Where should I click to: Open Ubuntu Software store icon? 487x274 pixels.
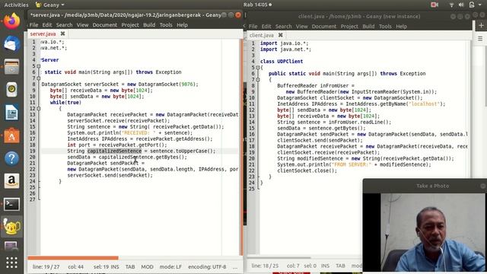point(11,135)
